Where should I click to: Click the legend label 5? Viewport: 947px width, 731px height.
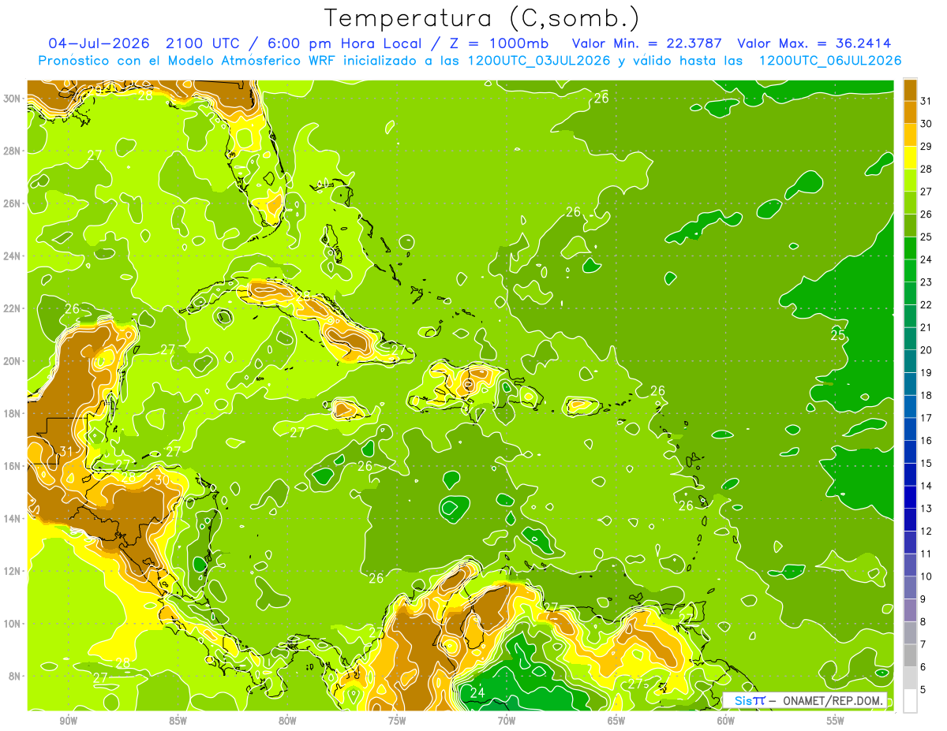point(923,690)
